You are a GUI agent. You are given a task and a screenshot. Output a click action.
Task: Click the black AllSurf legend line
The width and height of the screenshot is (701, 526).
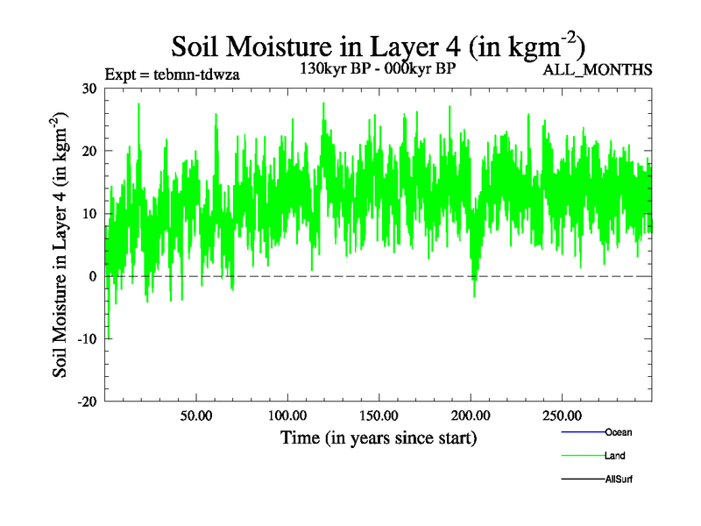pos(582,480)
